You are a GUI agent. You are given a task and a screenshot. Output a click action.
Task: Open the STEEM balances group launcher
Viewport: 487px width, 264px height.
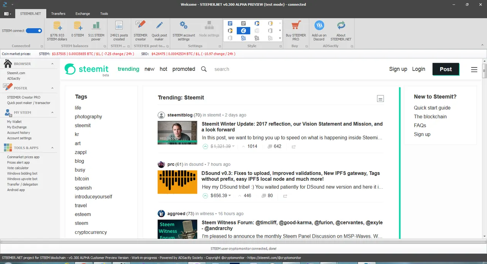(104, 46)
